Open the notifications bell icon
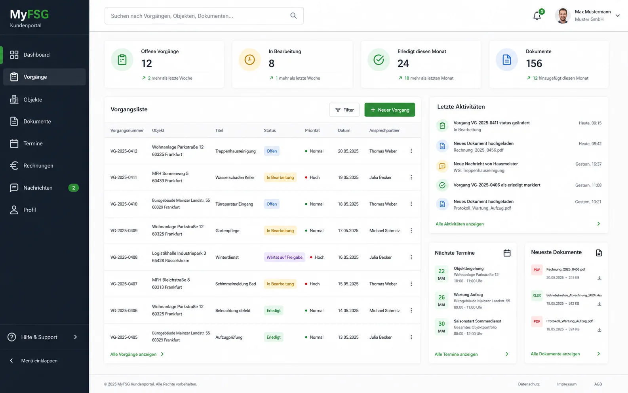 tap(537, 16)
